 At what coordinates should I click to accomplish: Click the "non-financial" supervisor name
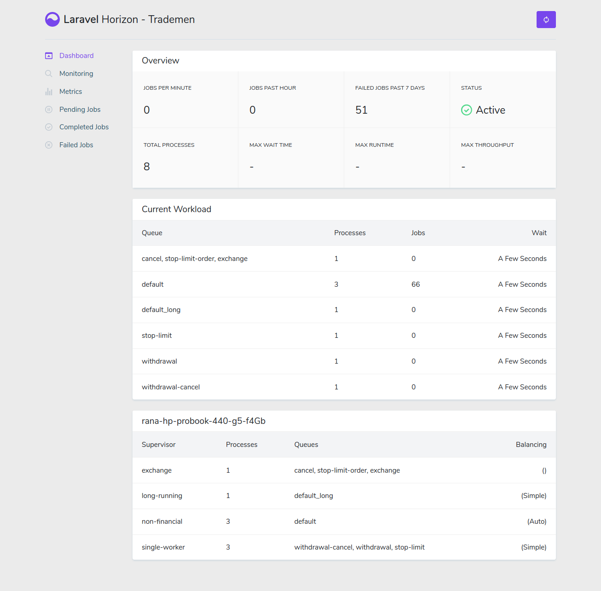pos(162,521)
